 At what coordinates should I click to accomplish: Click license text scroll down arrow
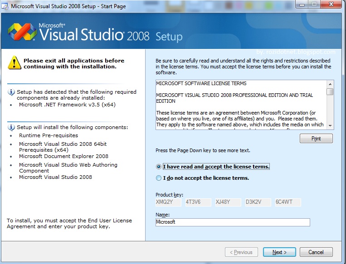pyautogui.click(x=330, y=125)
